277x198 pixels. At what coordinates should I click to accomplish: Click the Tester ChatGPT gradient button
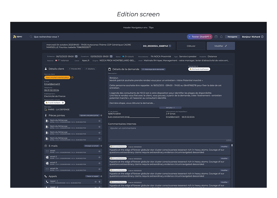pyautogui.click(x=199, y=37)
